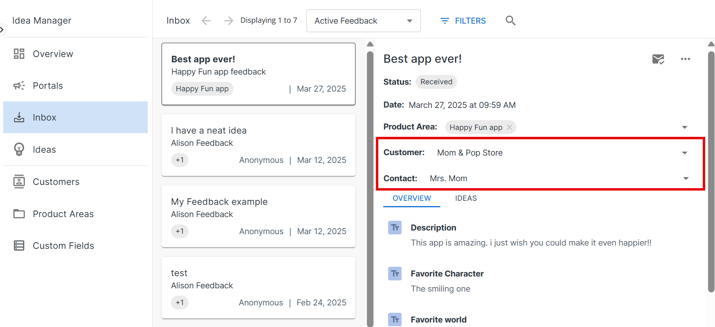
Task: Go to next page arrow in Inbox
Action: pos(229,21)
